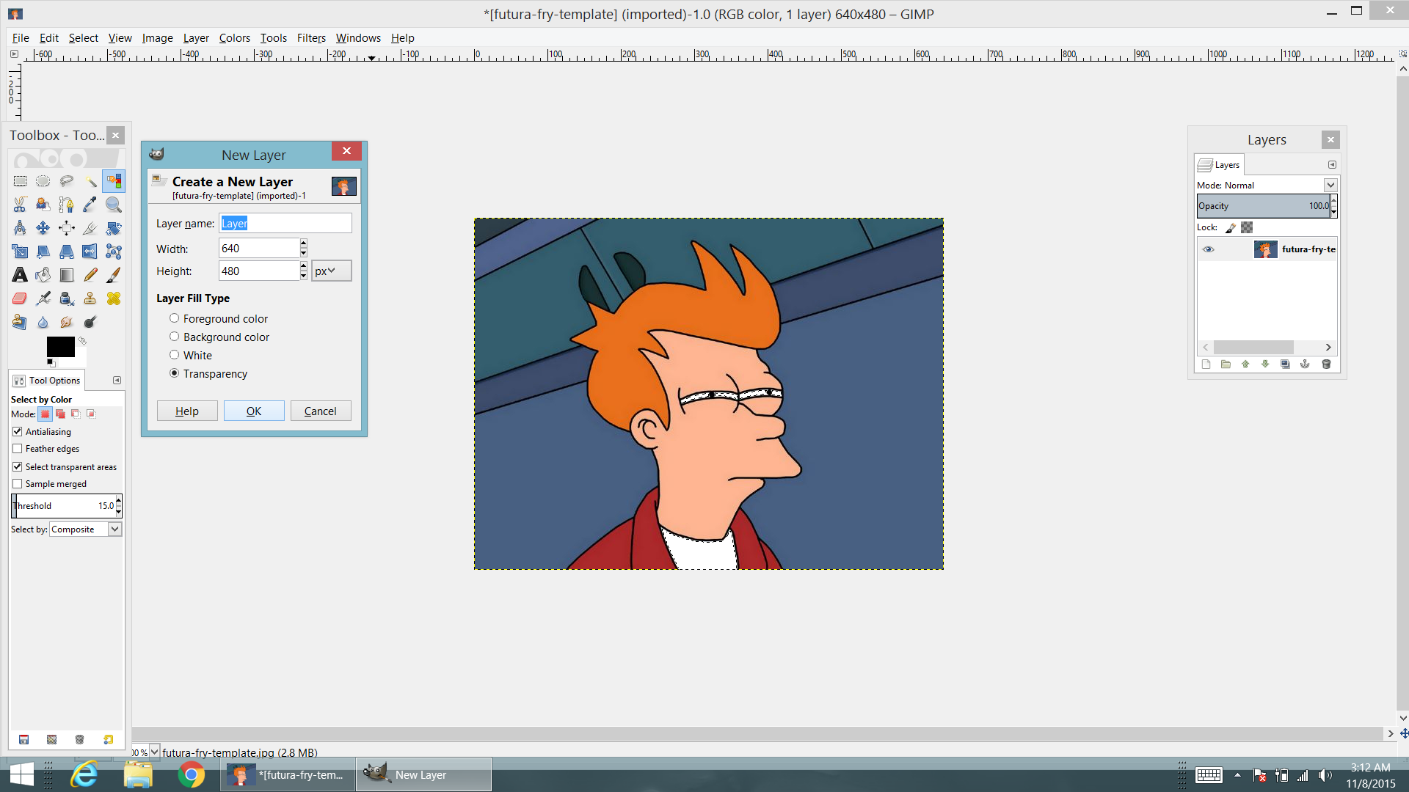Open the File menu
The width and height of the screenshot is (1409, 792).
pos(21,37)
